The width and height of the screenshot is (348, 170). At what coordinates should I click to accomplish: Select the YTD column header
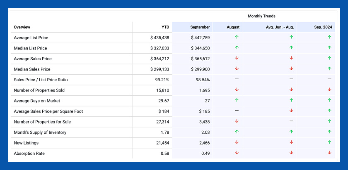click(165, 27)
